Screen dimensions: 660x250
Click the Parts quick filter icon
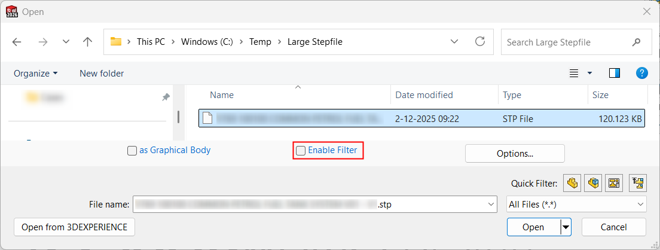coord(572,184)
